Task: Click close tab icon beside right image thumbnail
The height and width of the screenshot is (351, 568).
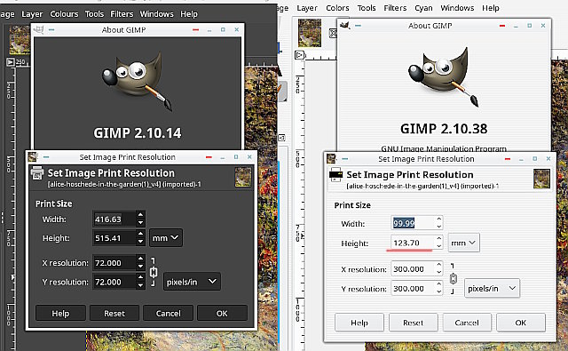Action: [x=333, y=34]
